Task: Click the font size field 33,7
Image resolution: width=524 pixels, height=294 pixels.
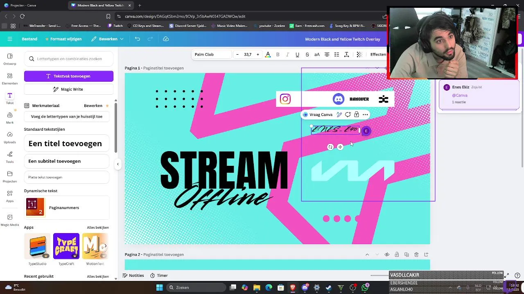Action: (248, 54)
